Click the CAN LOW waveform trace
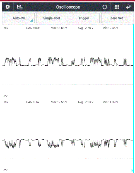The image size is (135, 173). click(x=67, y=144)
